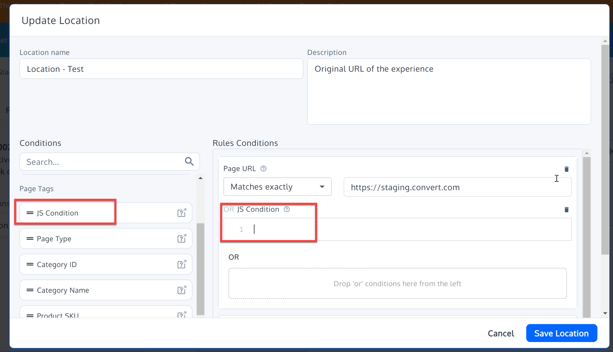Delete the JS Condition rule via its trash icon
613x352 pixels.
coord(567,210)
